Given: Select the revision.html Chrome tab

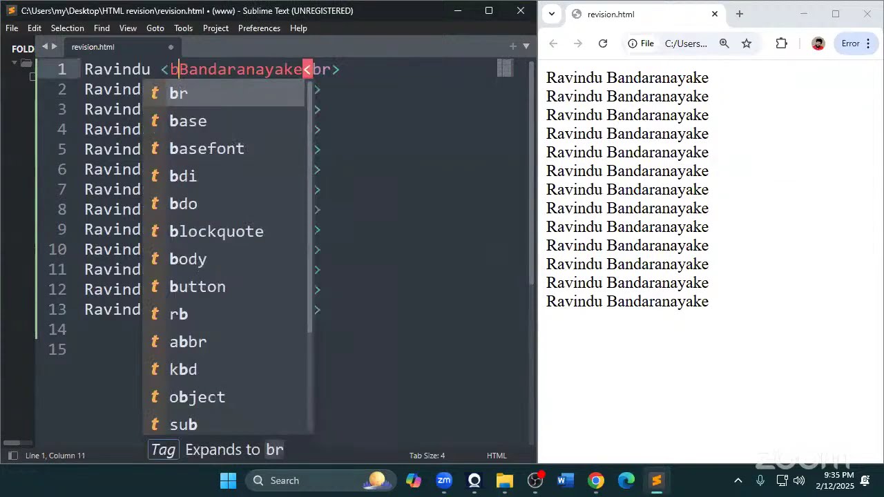Looking at the screenshot, I should click(x=644, y=14).
